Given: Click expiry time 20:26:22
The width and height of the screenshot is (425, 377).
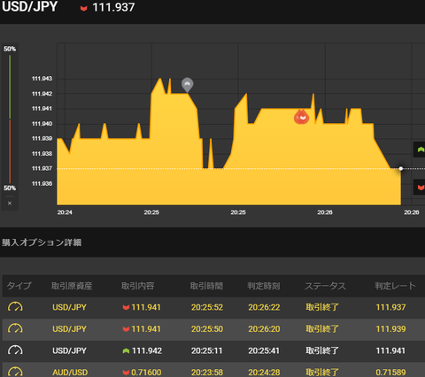Looking at the screenshot, I should (264, 307).
